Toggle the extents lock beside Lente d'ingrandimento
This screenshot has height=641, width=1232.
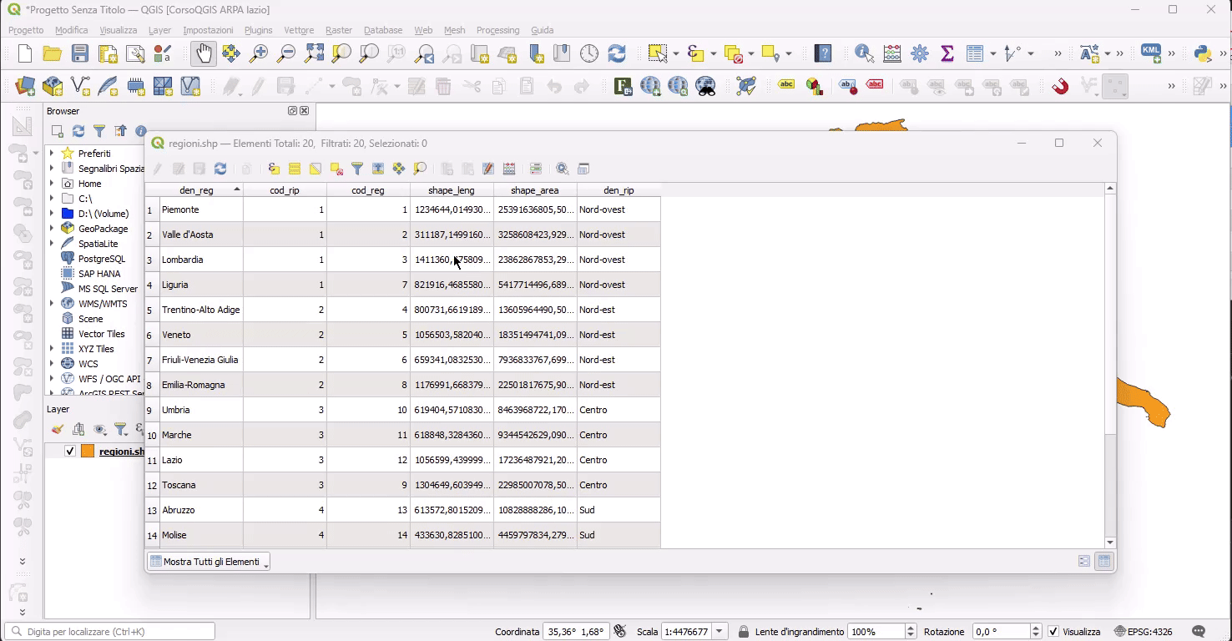(x=743, y=632)
